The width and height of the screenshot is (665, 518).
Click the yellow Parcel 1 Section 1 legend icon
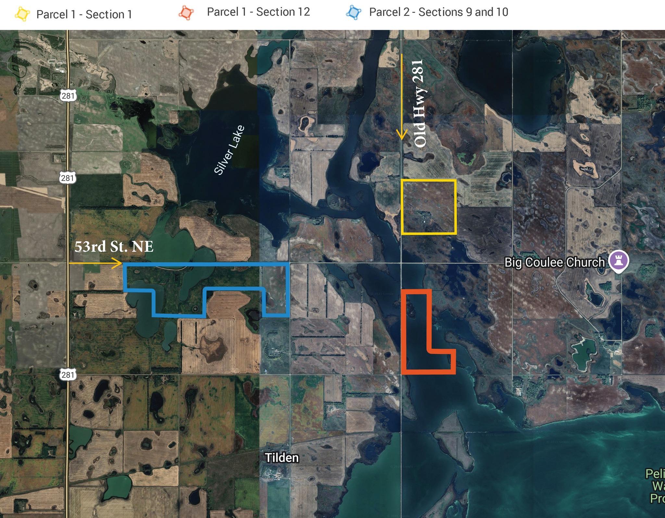pyautogui.click(x=22, y=14)
